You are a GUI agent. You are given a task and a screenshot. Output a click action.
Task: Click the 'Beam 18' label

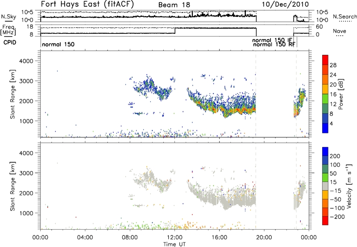174,5
